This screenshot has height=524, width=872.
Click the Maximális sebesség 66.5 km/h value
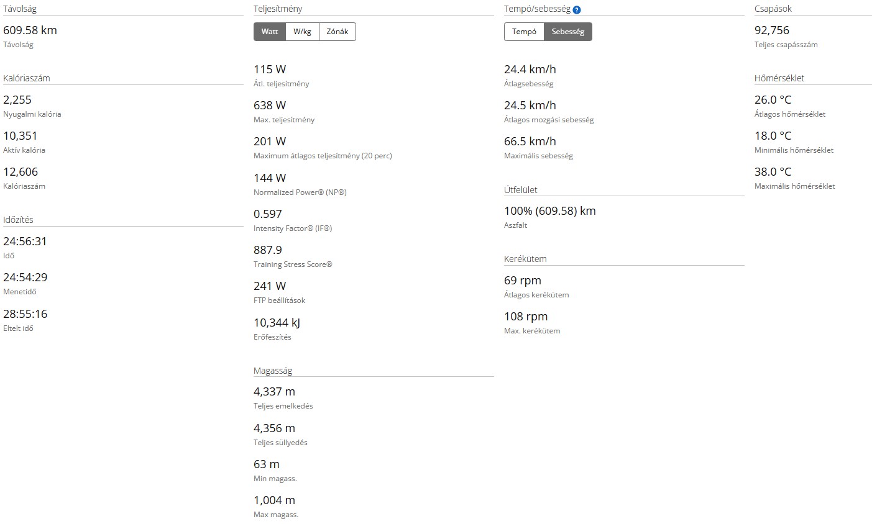point(530,142)
